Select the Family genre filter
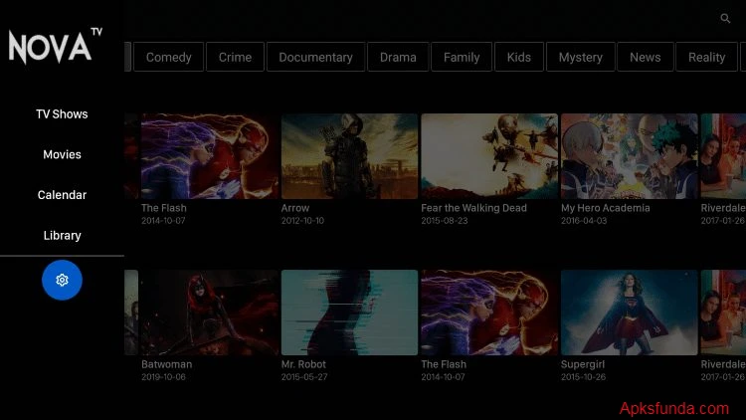This screenshot has height=420, width=746. click(462, 57)
